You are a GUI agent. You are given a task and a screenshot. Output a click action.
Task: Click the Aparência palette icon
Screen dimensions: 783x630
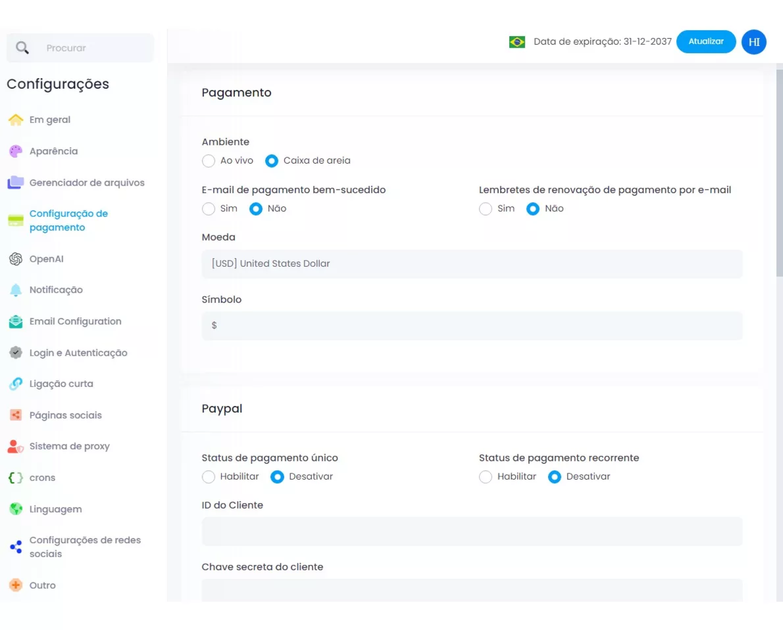(x=15, y=151)
